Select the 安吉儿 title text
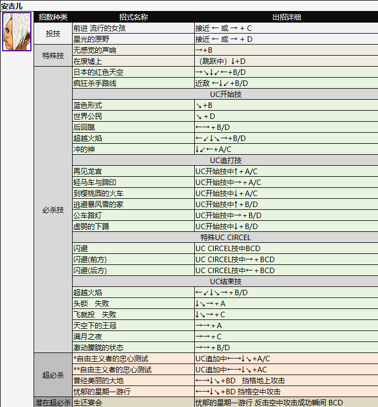This screenshot has width=378, height=407. (12, 6)
